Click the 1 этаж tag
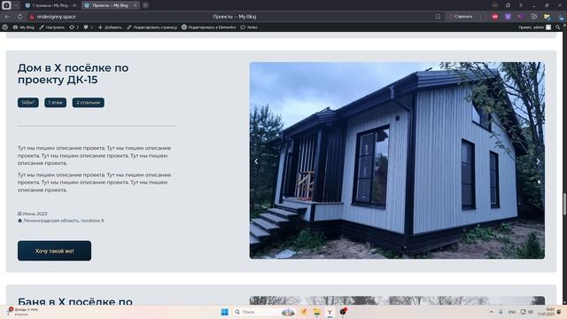Viewport: 567px width, 319px height. point(55,103)
